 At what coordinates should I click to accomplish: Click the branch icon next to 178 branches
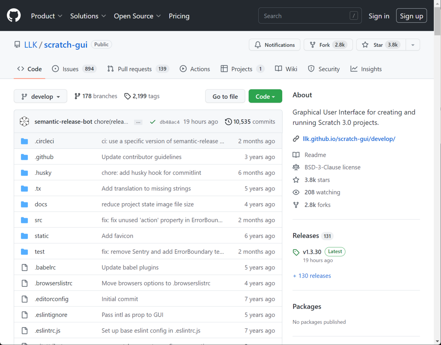tap(77, 96)
